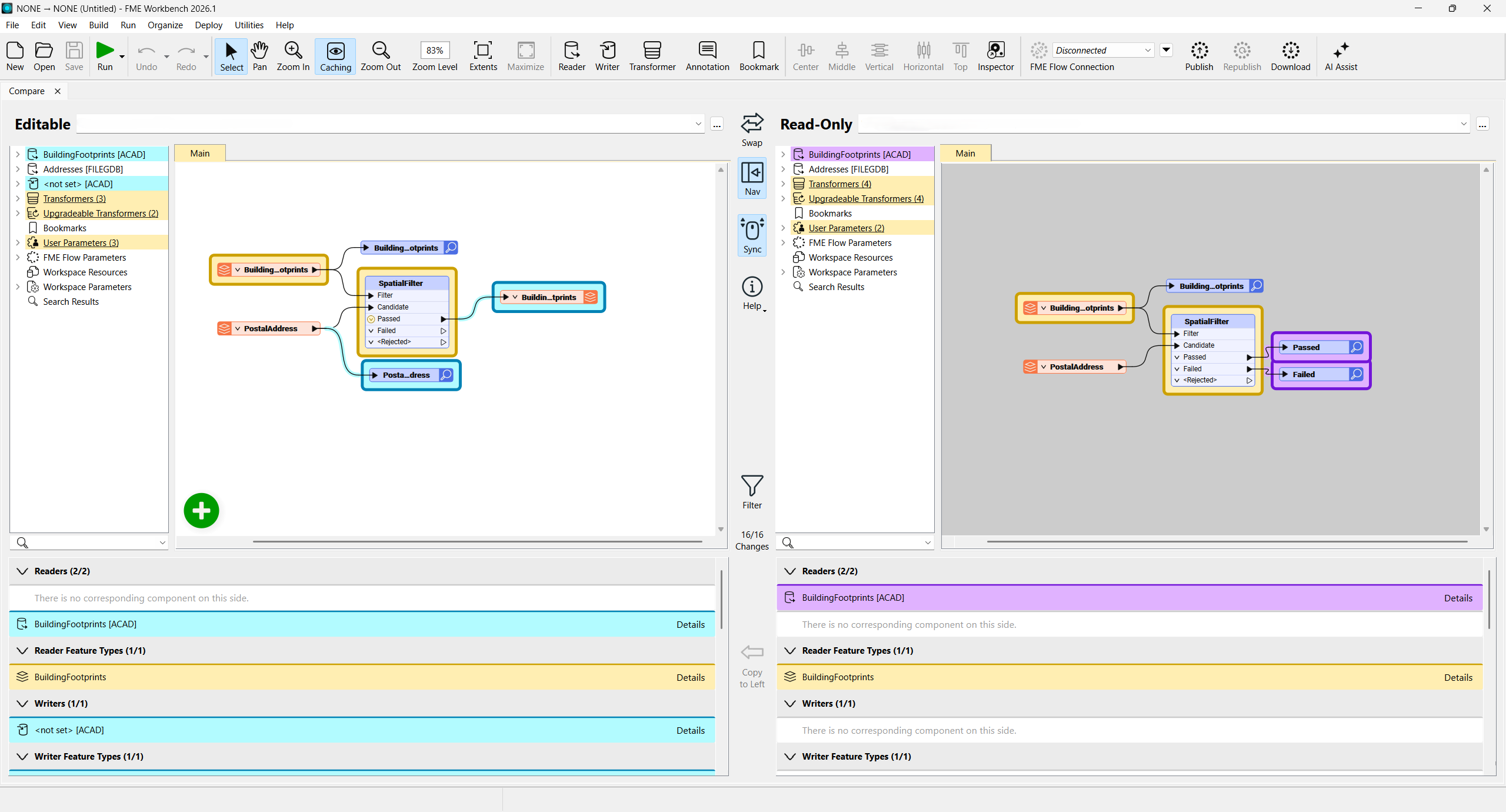Add a Transformer from the toolbar
The width and height of the screenshot is (1506, 812).
click(652, 56)
